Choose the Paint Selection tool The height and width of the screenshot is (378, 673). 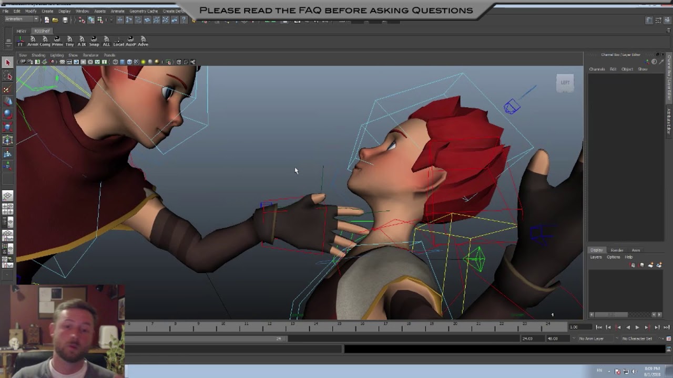point(7,89)
